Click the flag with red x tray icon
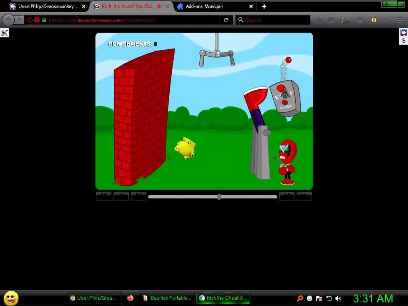The image size is (408, 306). click(x=319, y=298)
